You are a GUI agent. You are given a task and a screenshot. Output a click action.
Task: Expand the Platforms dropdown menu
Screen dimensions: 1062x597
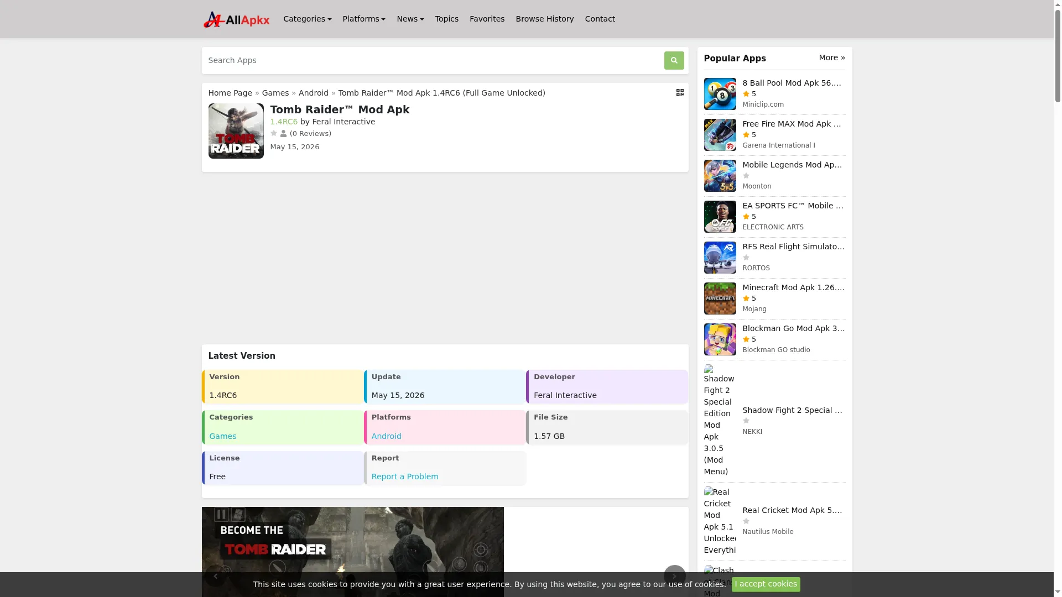(x=364, y=19)
